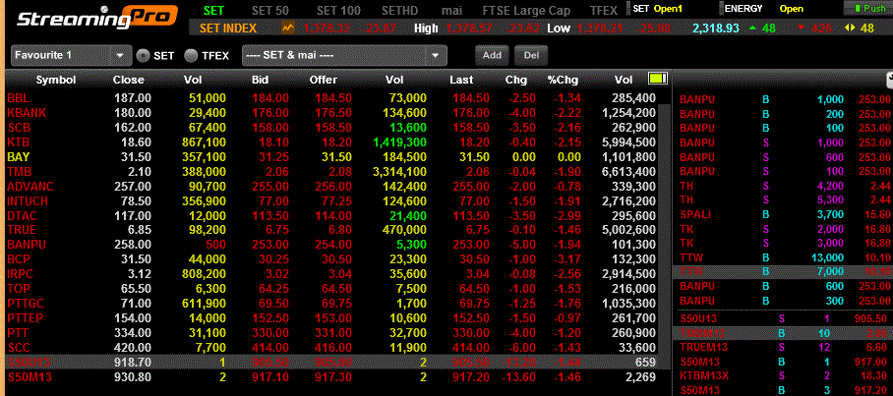Click SPALI in the ticker panel
The height and width of the screenshot is (396, 893).
pos(694,214)
